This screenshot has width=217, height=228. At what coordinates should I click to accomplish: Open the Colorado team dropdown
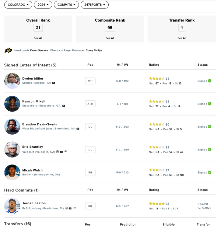[18, 5]
